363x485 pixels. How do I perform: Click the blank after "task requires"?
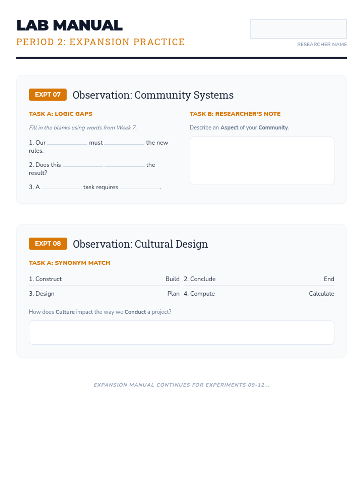pyautogui.click(x=140, y=187)
